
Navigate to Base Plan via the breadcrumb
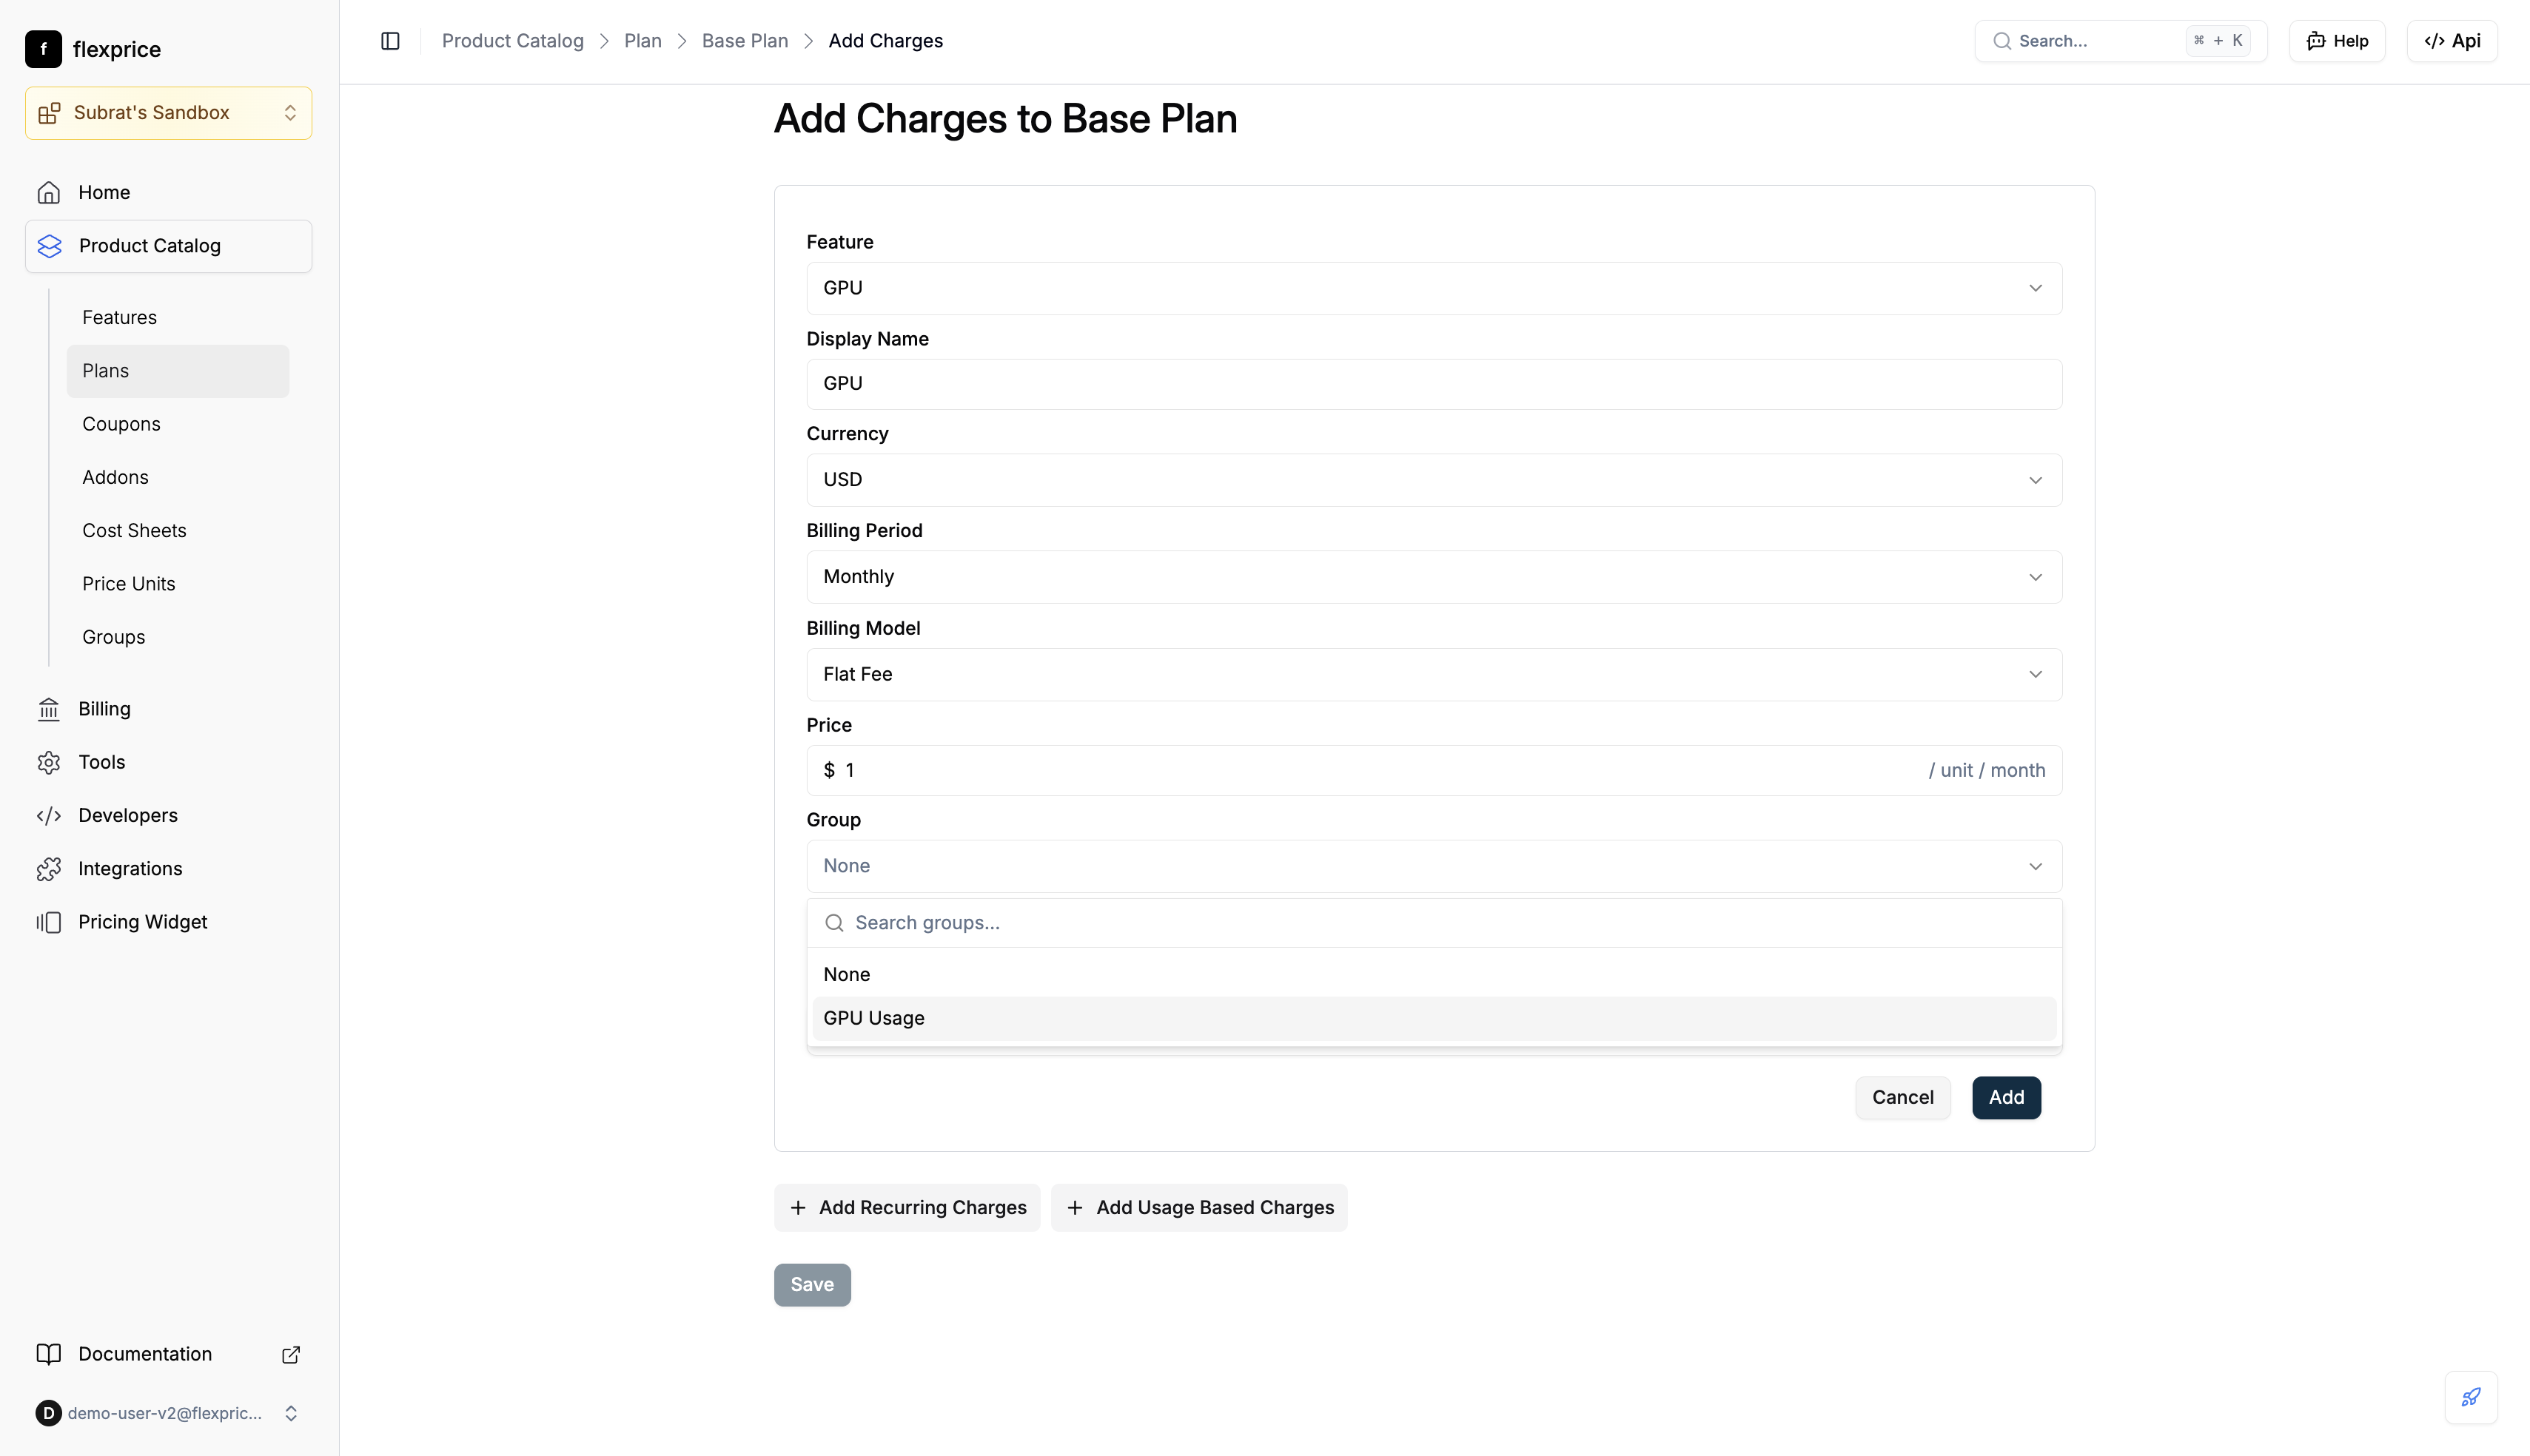tap(745, 41)
